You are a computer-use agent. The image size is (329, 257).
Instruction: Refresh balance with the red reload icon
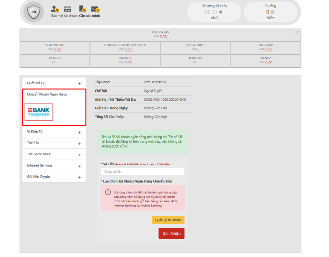(x=297, y=32)
